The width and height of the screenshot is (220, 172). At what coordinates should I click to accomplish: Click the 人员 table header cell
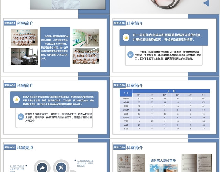pos(126,93)
